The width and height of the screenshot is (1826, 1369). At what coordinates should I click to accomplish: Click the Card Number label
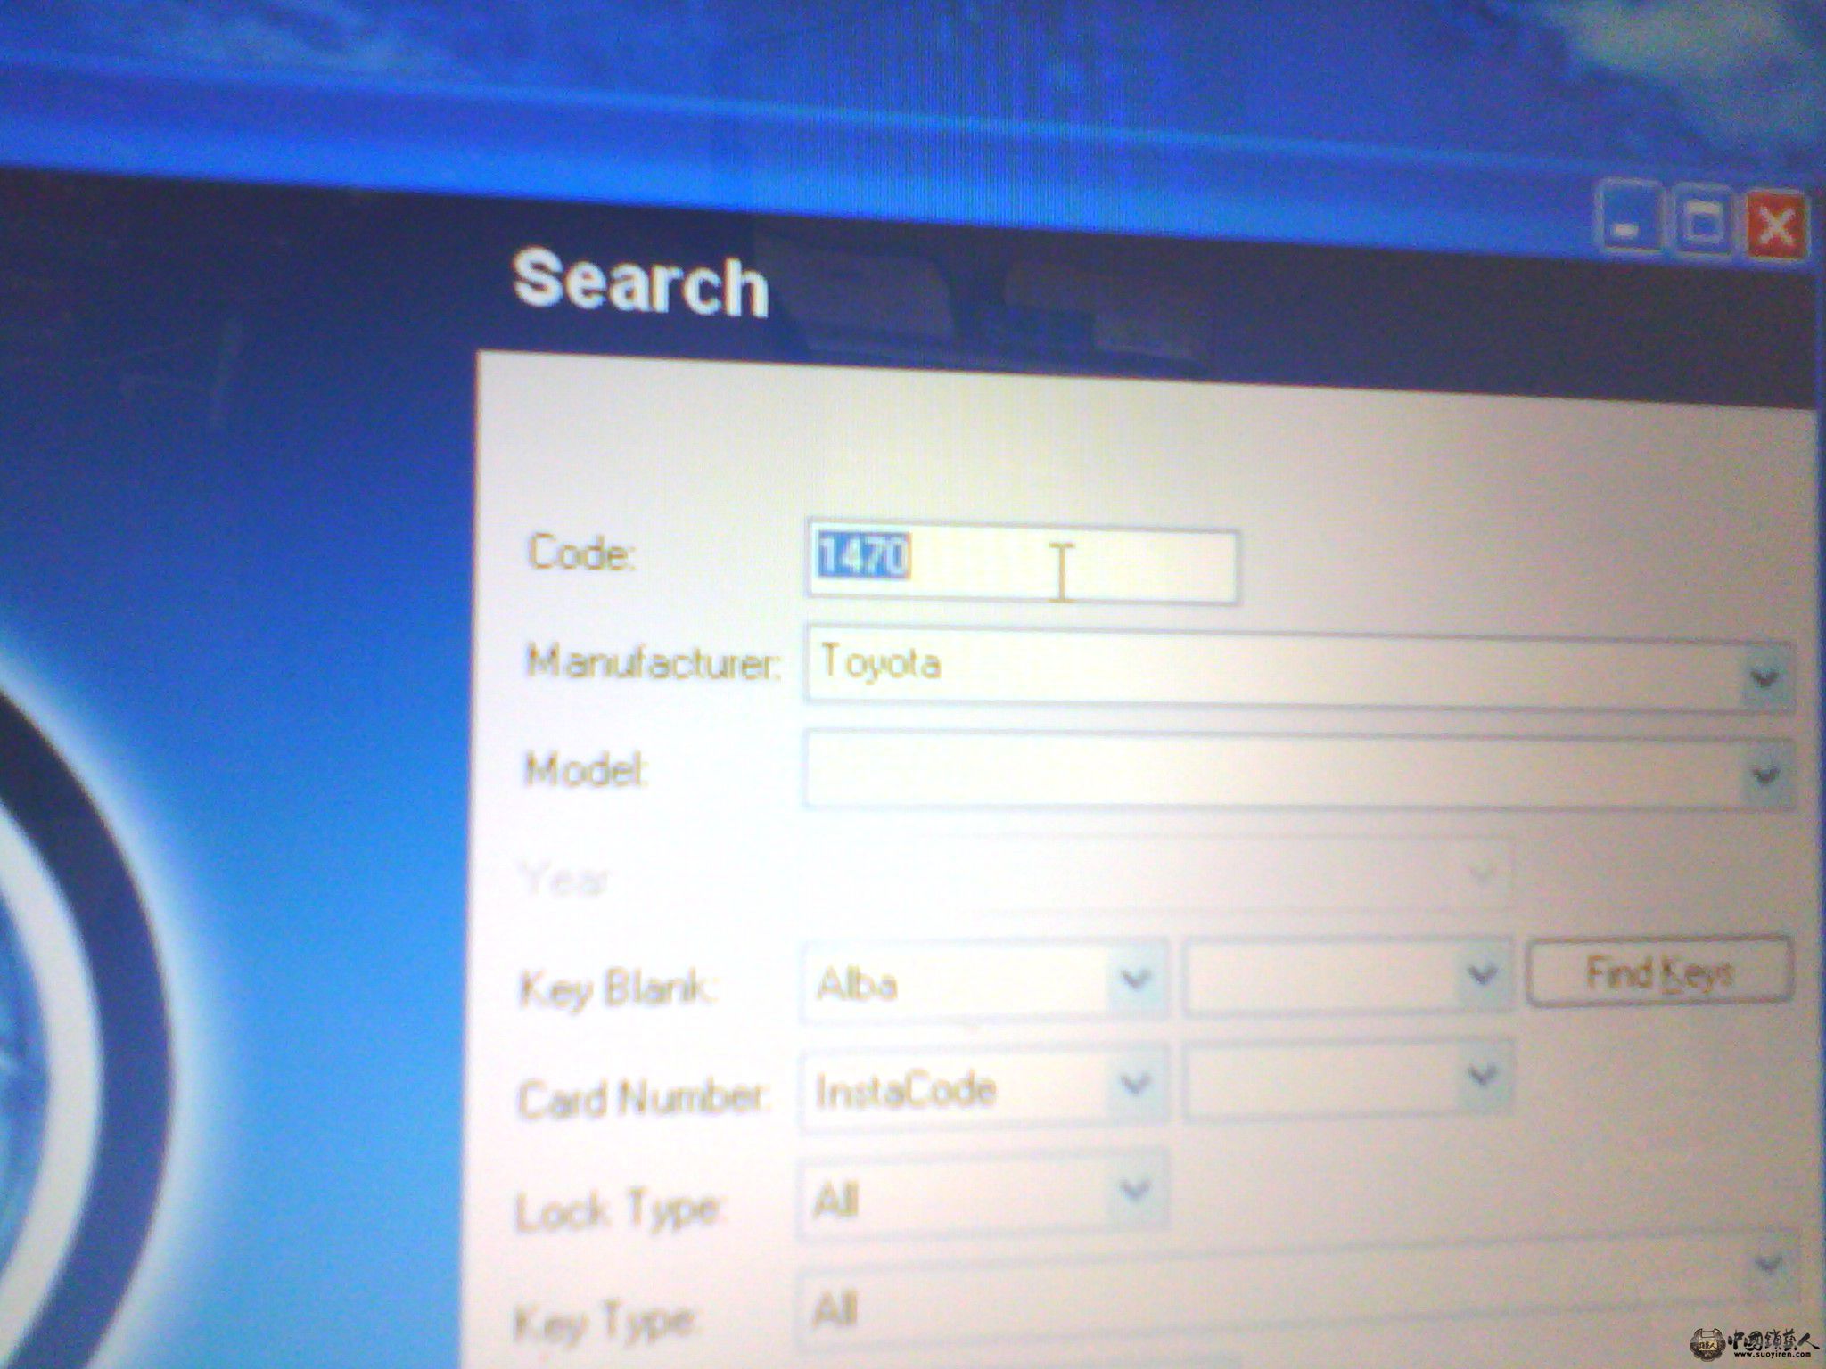click(642, 1098)
